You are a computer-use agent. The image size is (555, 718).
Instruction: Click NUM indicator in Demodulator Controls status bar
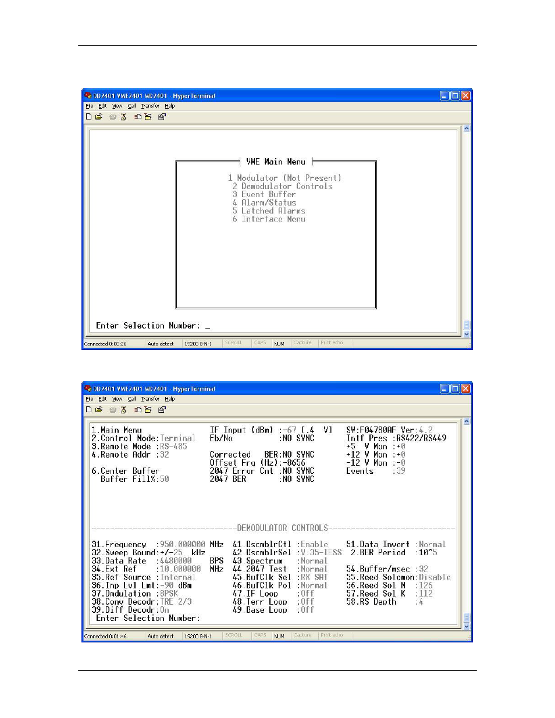pos(279,636)
